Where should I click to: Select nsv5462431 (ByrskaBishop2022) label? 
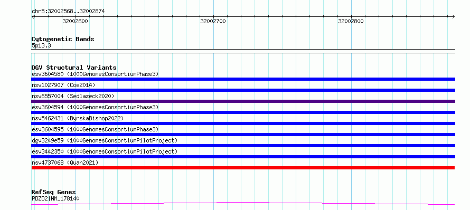tap(78, 118)
